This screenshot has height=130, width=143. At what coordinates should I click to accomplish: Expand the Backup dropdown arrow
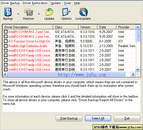coord(18,14)
